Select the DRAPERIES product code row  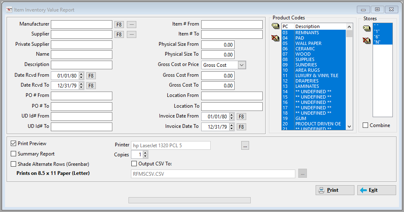314,81
